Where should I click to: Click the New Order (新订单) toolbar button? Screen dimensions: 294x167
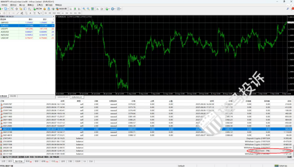[x=38, y=9]
